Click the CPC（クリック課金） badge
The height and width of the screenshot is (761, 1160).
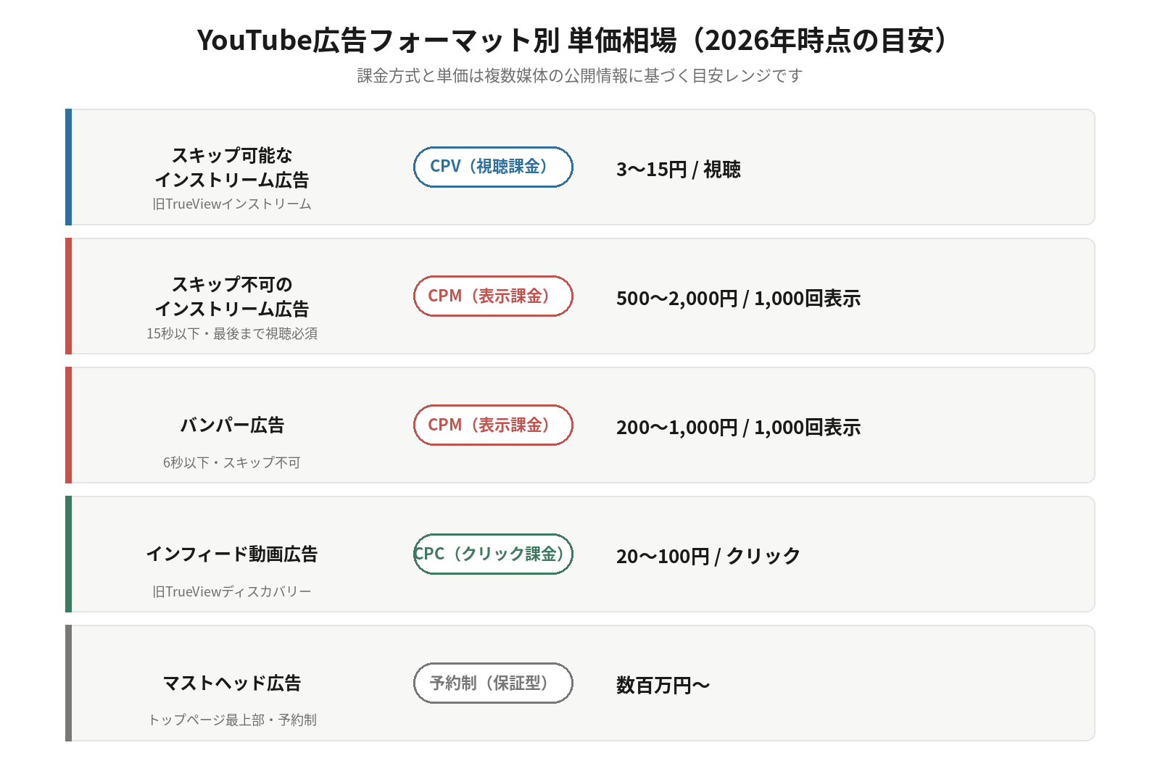pyautogui.click(x=493, y=554)
